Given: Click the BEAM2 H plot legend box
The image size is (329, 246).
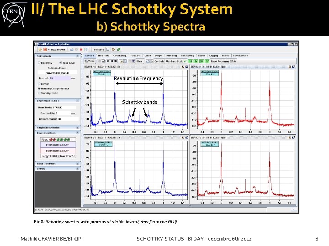Looking at the screenshot, I should [x=210, y=73].
